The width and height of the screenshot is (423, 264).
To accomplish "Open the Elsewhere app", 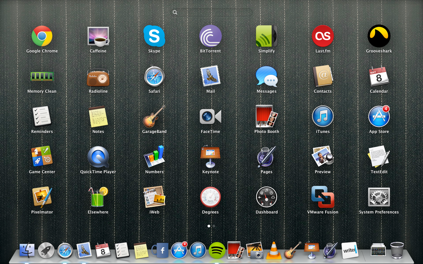I will [x=98, y=197].
